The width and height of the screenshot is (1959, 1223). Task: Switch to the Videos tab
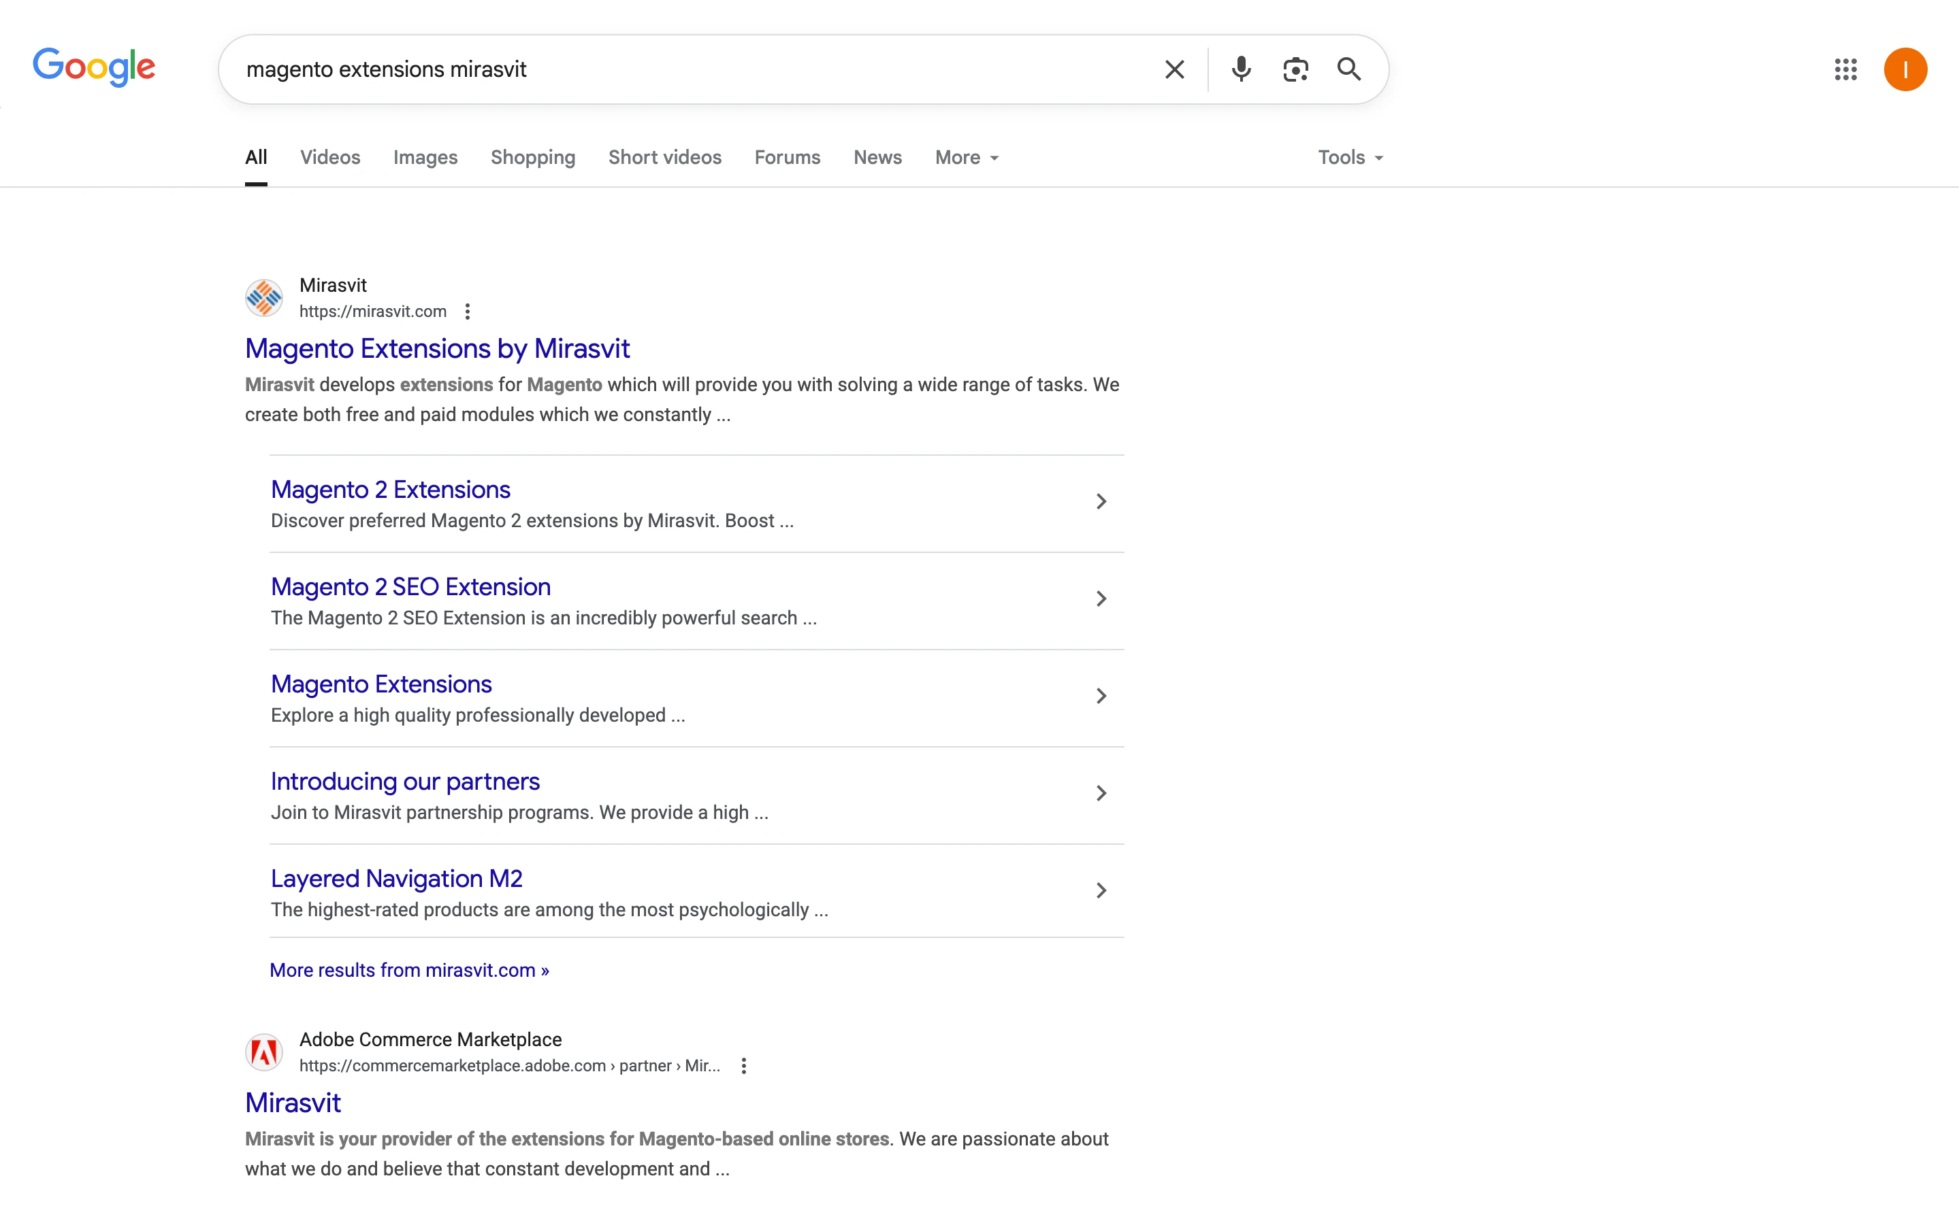coord(330,158)
